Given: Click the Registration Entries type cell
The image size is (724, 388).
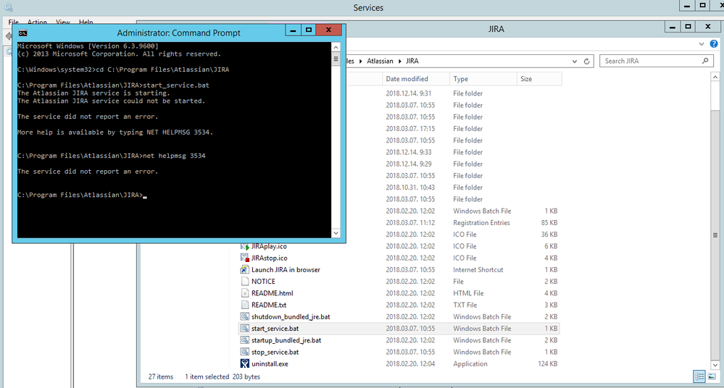Looking at the screenshot, I should click(x=482, y=223).
